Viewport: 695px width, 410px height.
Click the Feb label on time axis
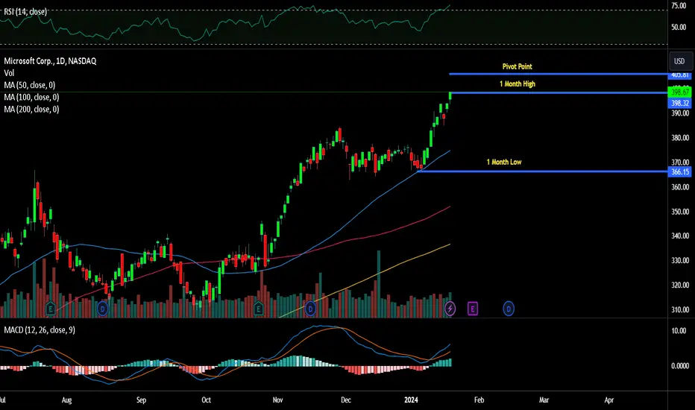479,400
